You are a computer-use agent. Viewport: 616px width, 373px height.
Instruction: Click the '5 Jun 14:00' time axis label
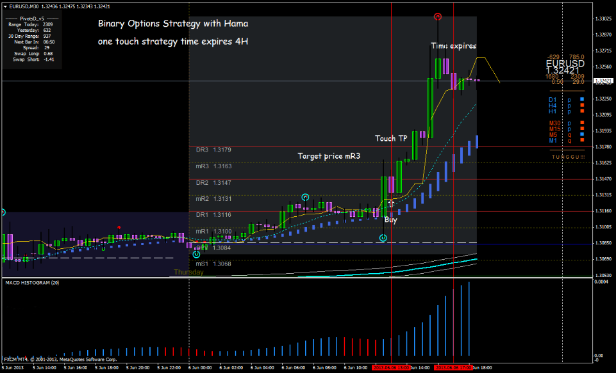[44, 368]
